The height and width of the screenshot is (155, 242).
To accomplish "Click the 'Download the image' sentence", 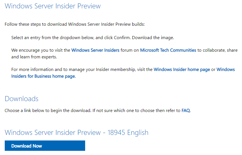I will click(153, 38).
